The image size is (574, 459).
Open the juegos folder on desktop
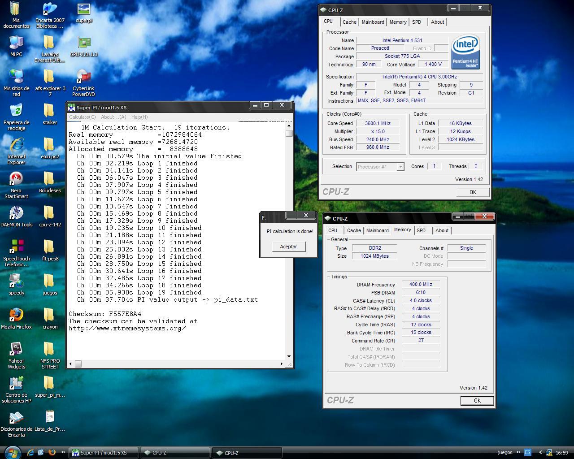50,285
